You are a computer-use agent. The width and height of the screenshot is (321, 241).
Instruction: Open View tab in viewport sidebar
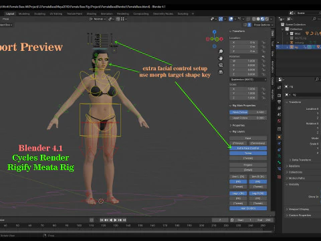(272, 54)
